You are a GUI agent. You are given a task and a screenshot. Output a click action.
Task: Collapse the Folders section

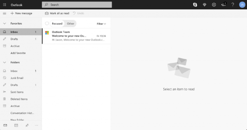(5, 62)
